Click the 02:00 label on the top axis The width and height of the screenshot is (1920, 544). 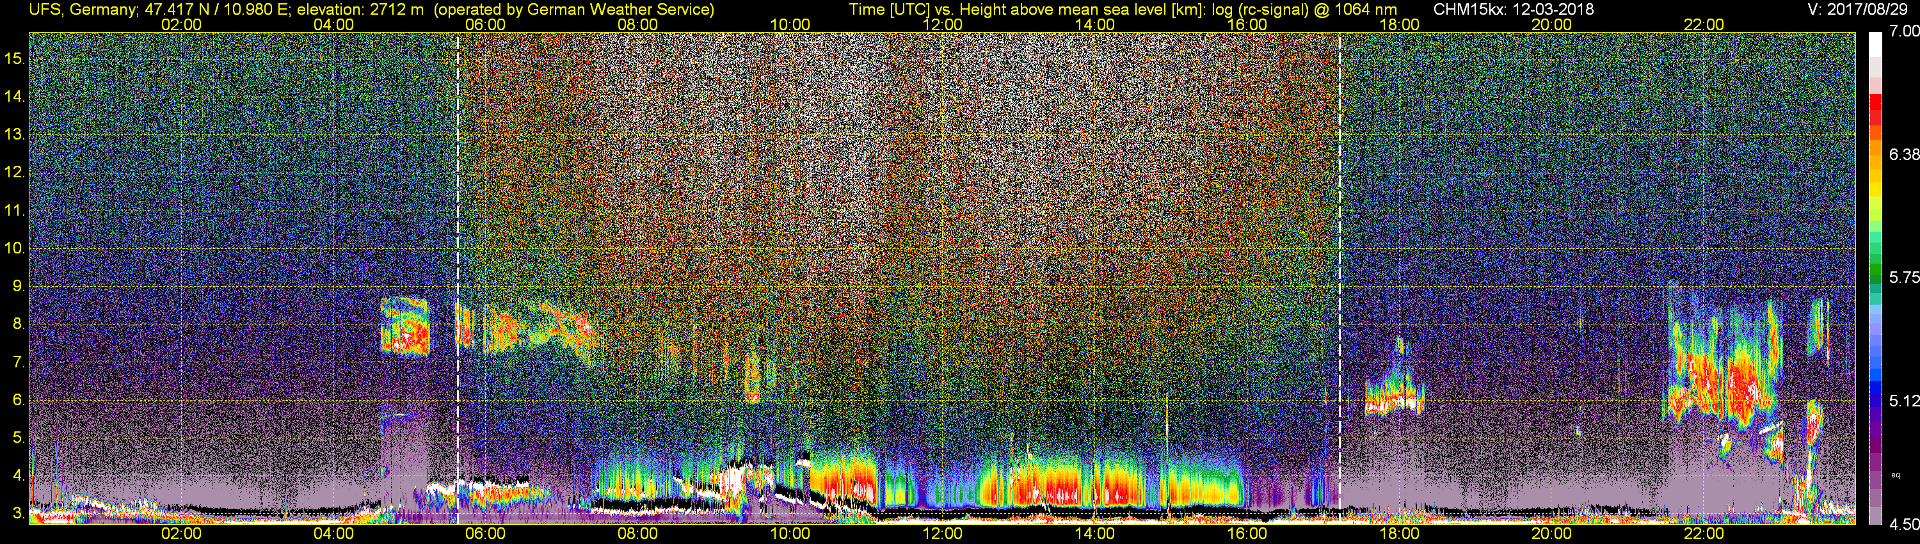pos(181,24)
